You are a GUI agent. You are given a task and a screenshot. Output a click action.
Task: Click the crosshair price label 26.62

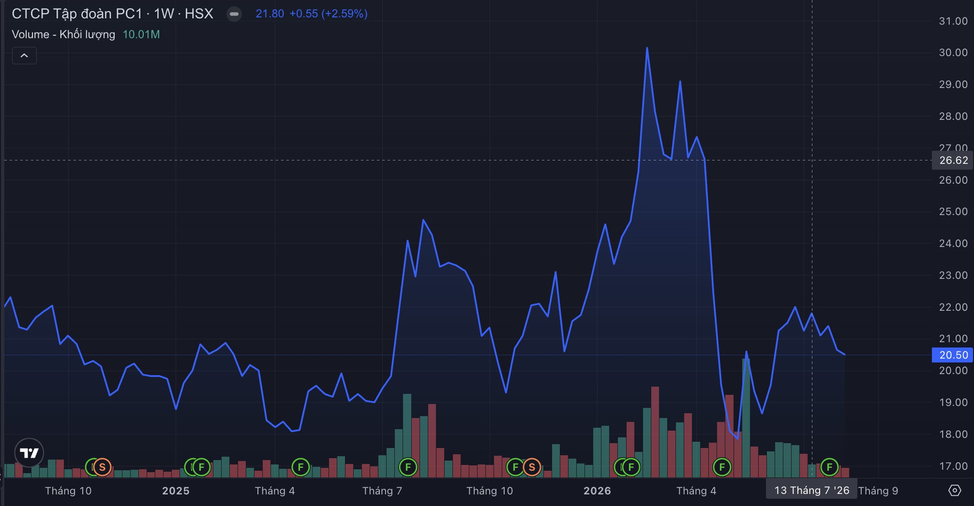(953, 160)
